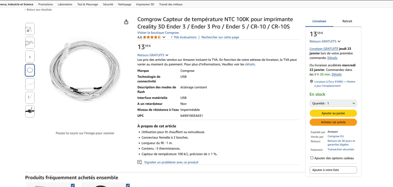Open the star ratings popover chevron

(165, 37)
